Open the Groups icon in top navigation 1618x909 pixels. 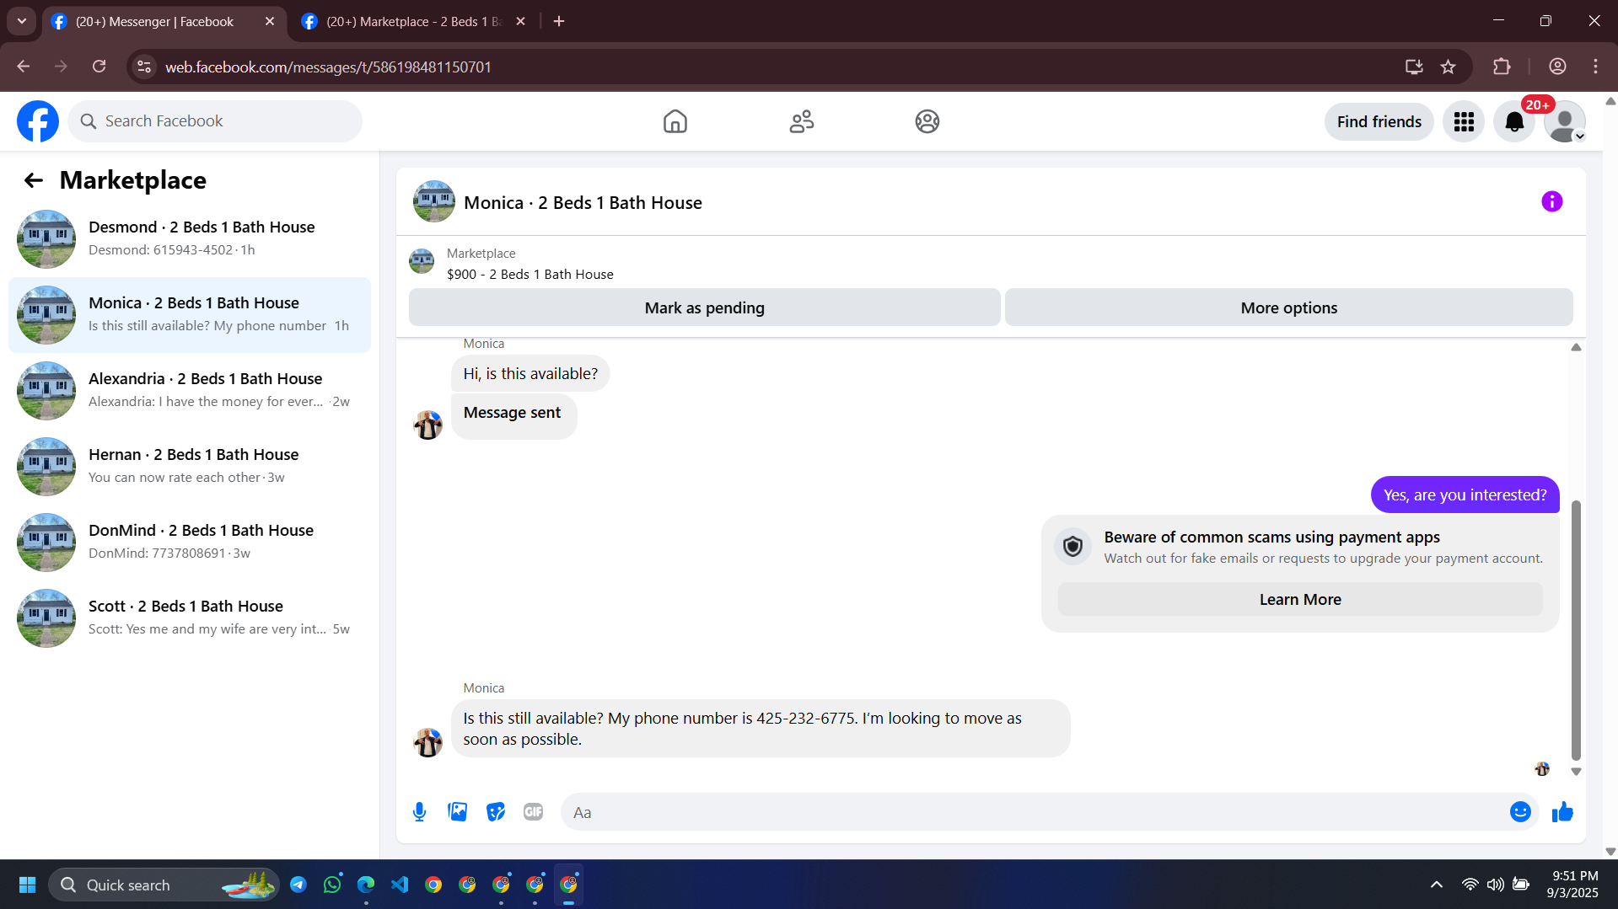(927, 121)
